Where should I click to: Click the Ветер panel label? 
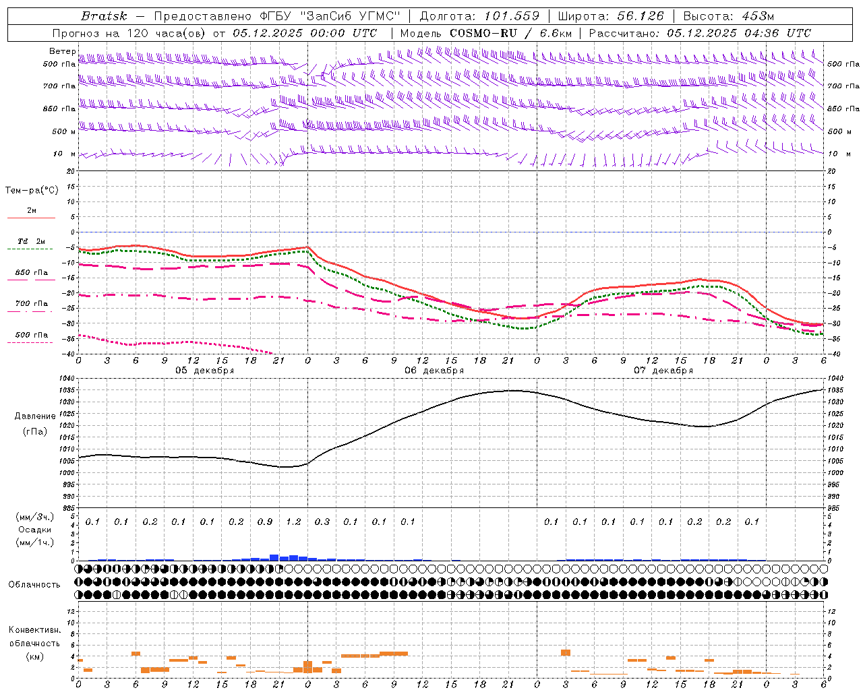click(63, 51)
